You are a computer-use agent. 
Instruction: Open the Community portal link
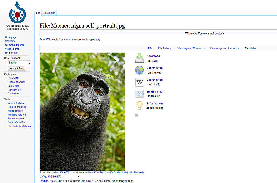15,45
